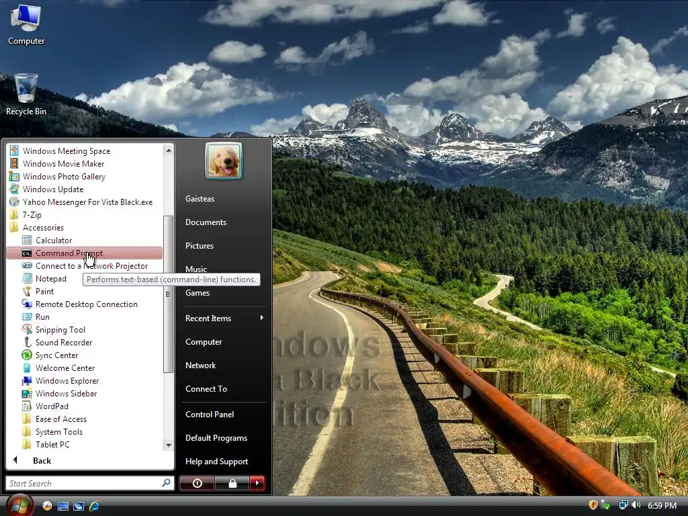Launch Command Prompt from Accessories
The image size is (688, 516).
[x=84, y=253]
